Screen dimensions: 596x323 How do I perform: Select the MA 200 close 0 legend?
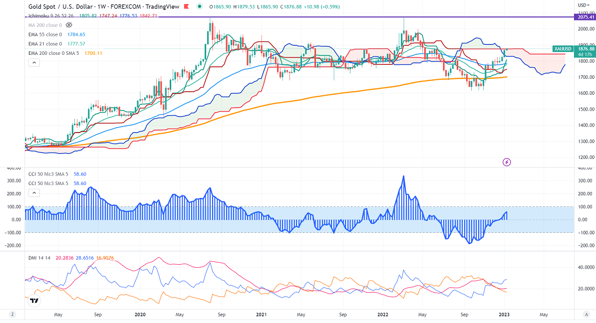click(x=45, y=25)
